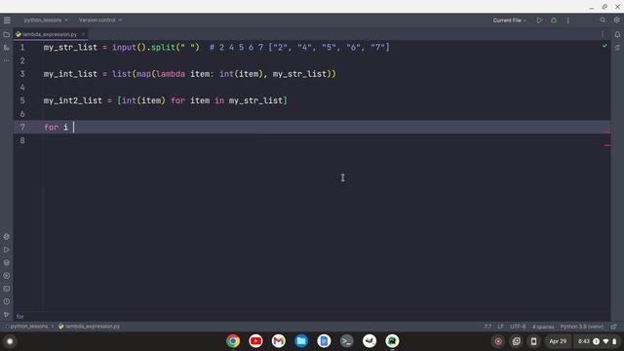Viewport: 624px width, 351px height.
Task: Click the 4 spaces indent setting
Action: tap(543, 327)
